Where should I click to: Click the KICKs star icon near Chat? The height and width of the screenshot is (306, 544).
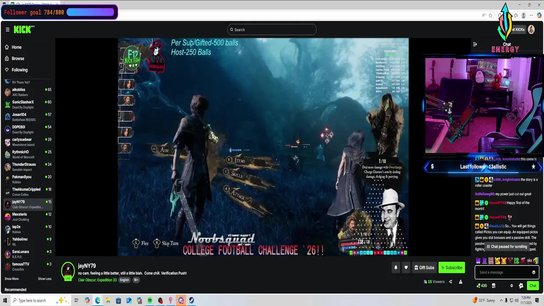point(521,286)
